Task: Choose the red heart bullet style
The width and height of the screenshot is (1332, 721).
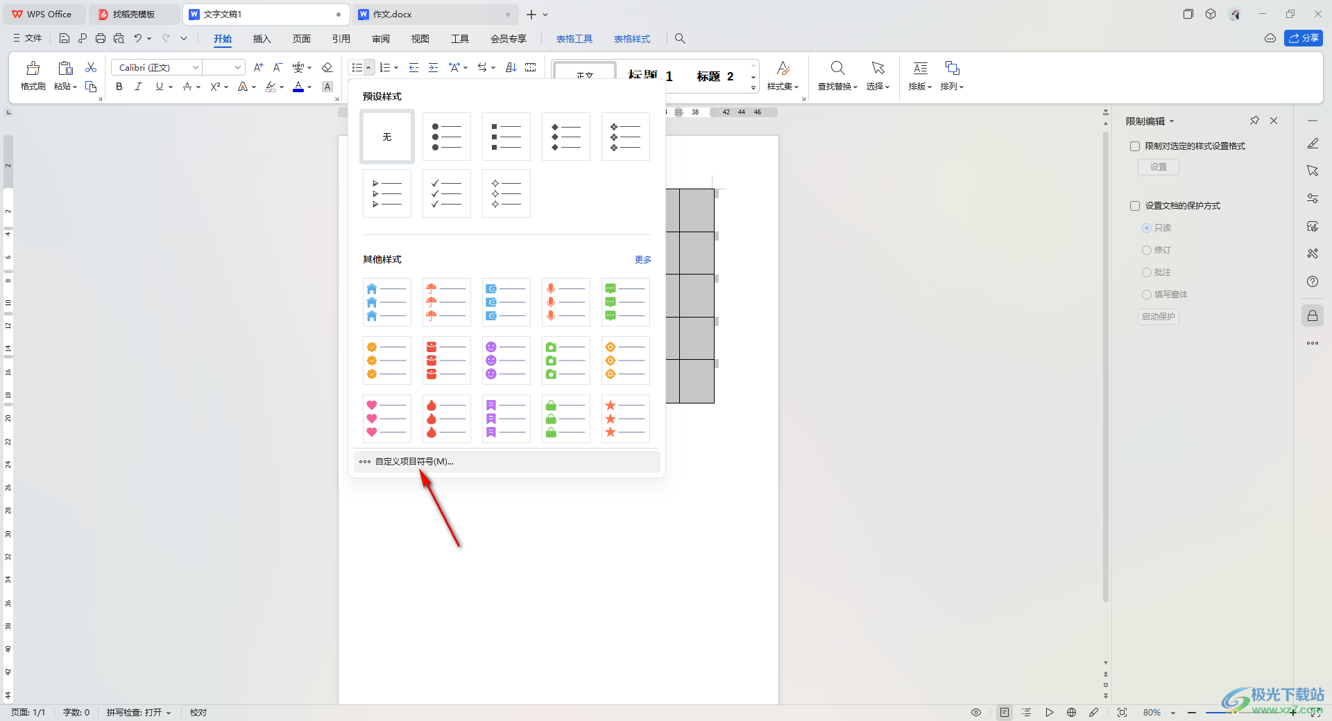Action: [x=387, y=419]
